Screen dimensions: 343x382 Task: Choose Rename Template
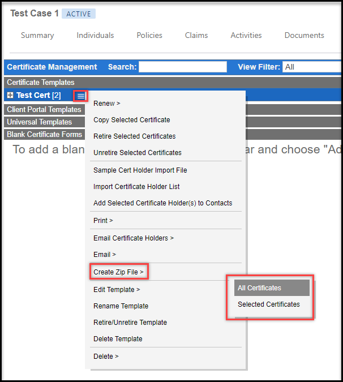click(121, 306)
